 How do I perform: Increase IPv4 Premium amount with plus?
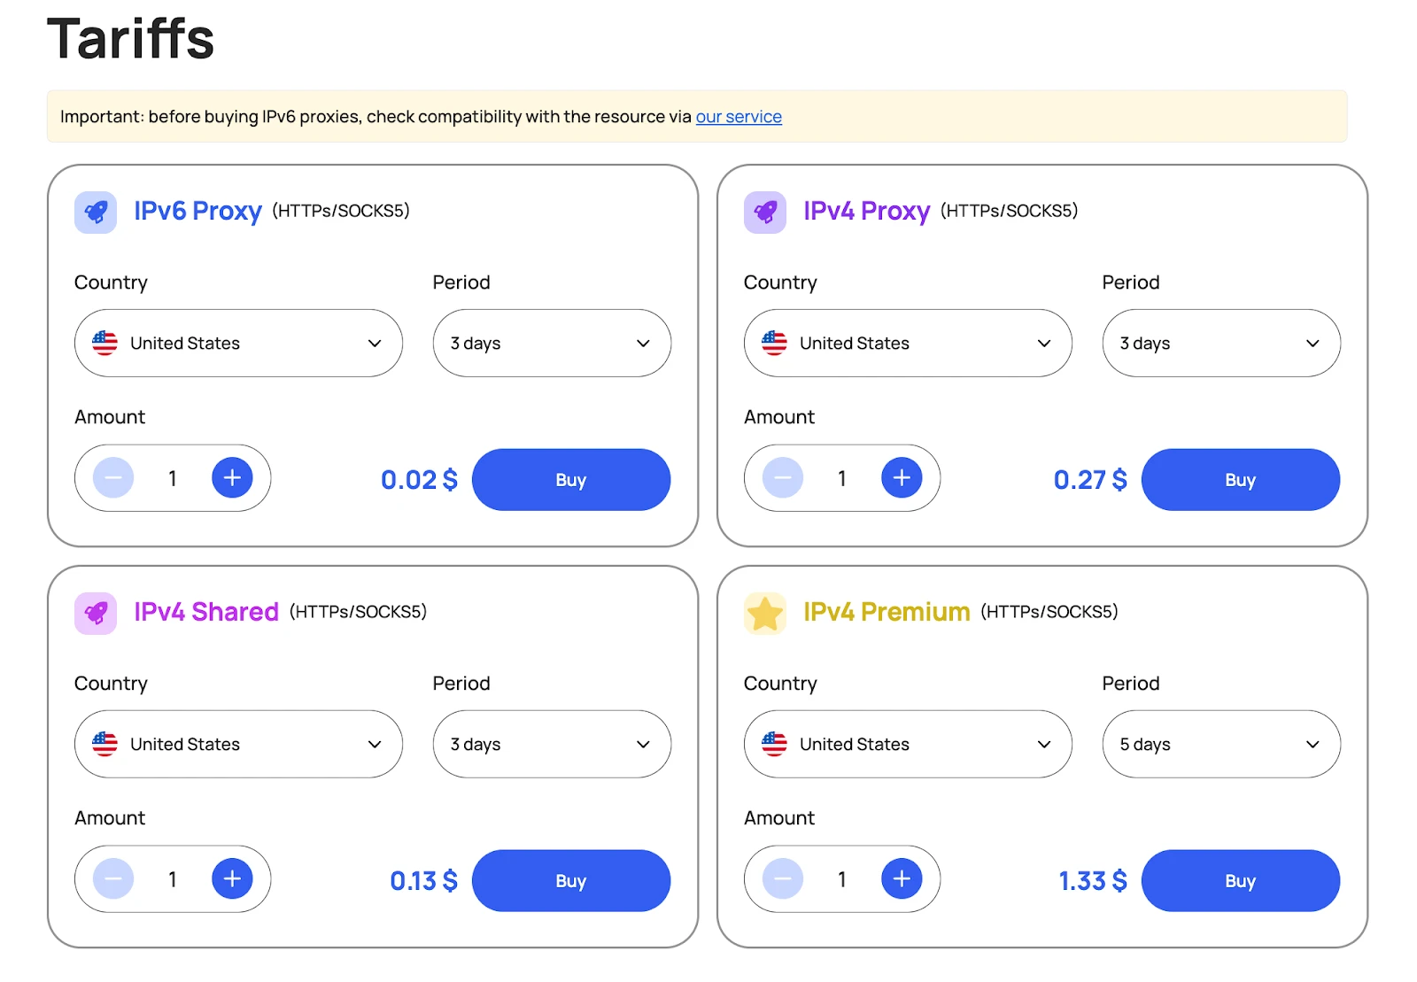click(902, 879)
